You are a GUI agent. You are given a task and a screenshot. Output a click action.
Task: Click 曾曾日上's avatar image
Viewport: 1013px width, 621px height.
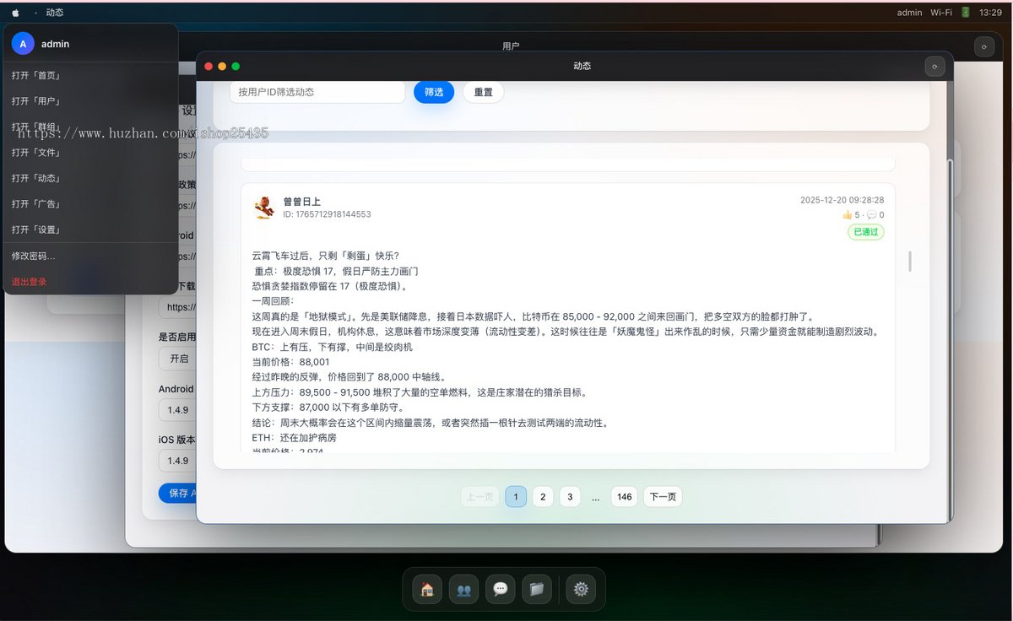(264, 207)
